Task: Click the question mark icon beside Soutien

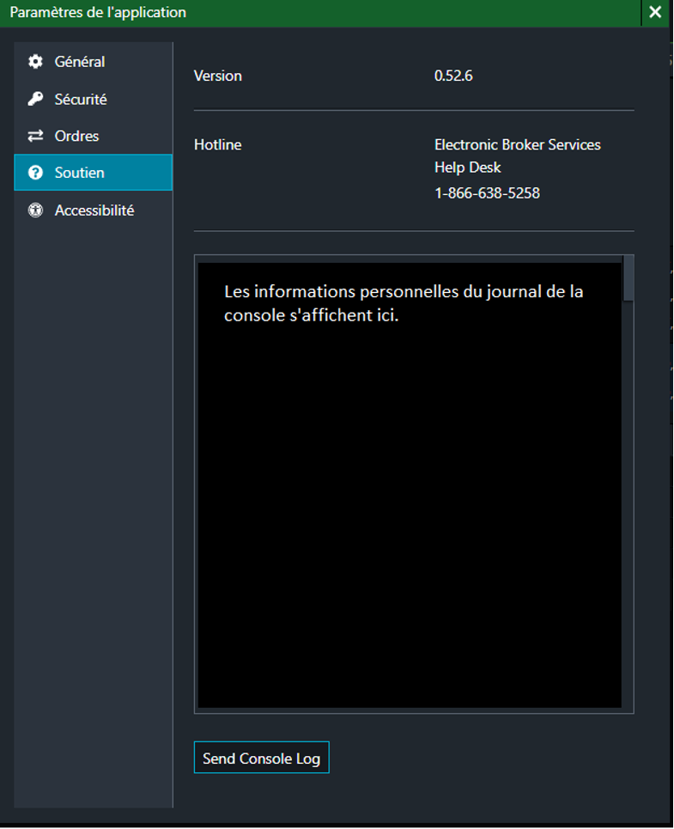Action: point(35,173)
